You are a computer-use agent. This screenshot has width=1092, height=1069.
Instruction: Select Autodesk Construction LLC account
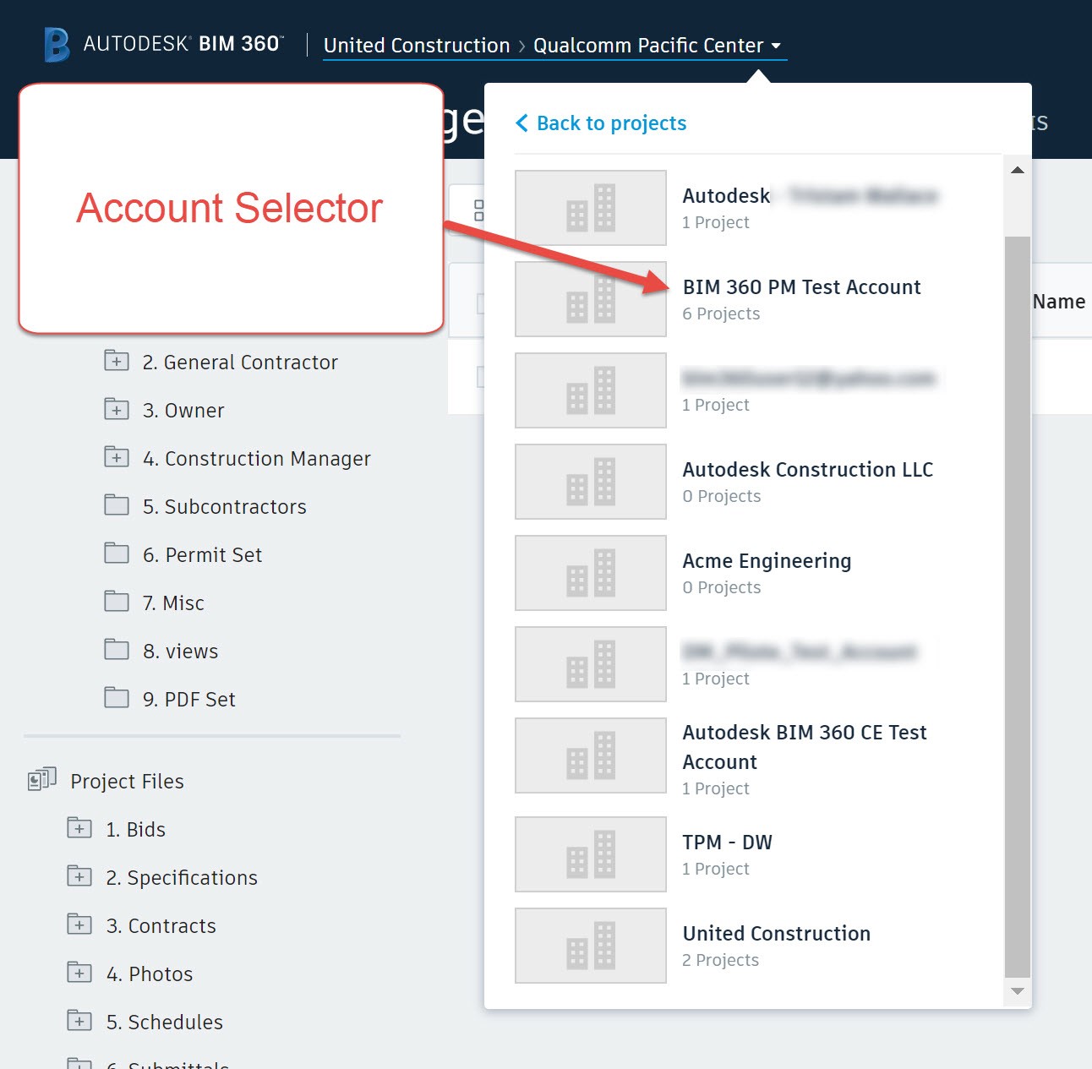pos(808,470)
